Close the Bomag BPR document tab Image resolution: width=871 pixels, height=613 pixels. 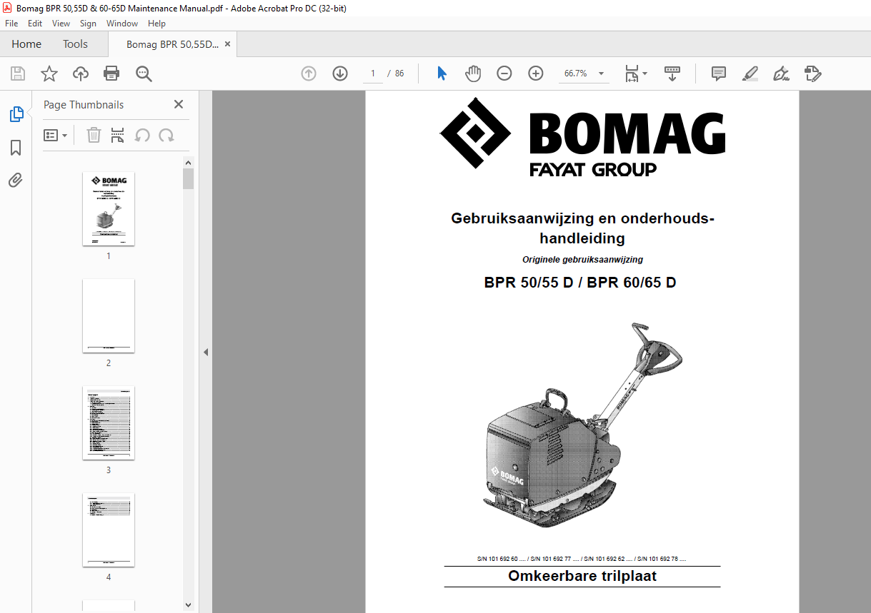coord(228,44)
